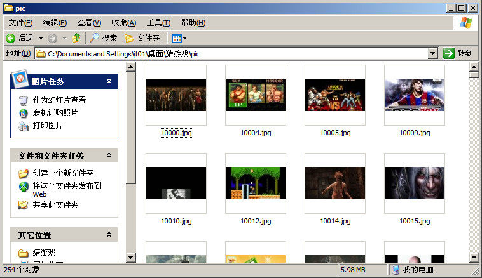Select thumbnail 10000.jpg

(x=176, y=95)
